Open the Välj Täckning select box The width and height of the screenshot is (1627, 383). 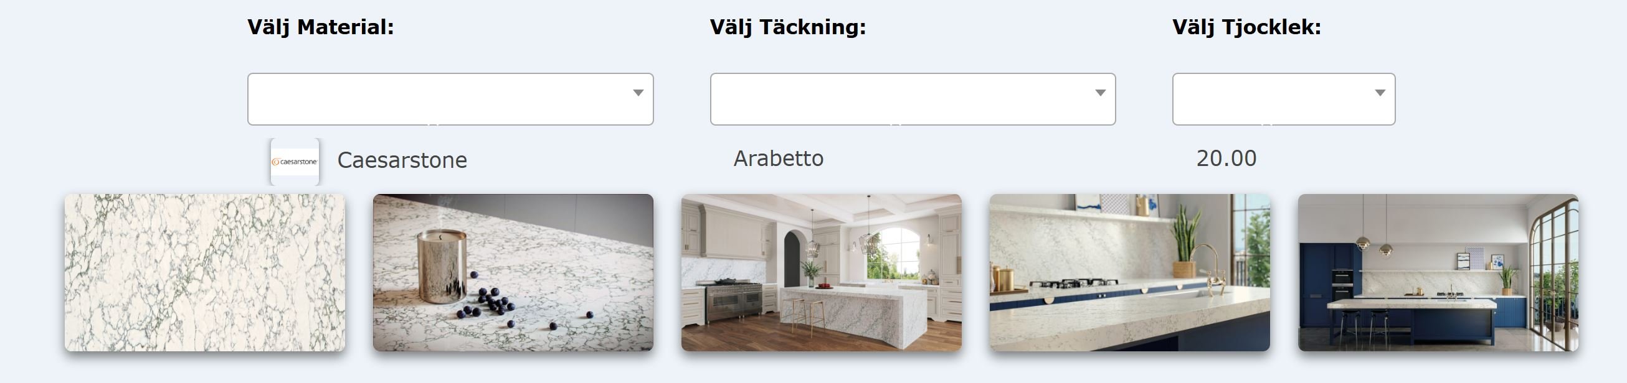[913, 99]
